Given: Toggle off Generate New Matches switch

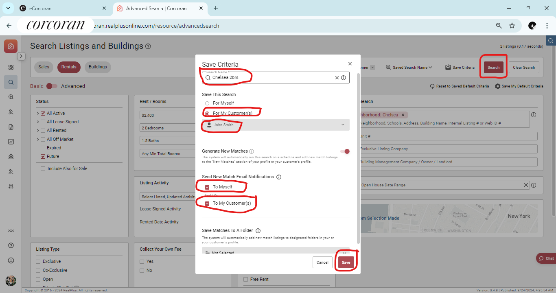Looking at the screenshot, I should 345,151.
